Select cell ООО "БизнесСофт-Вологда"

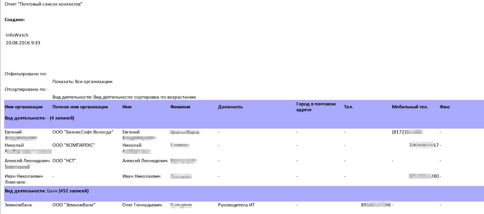click(x=83, y=132)
